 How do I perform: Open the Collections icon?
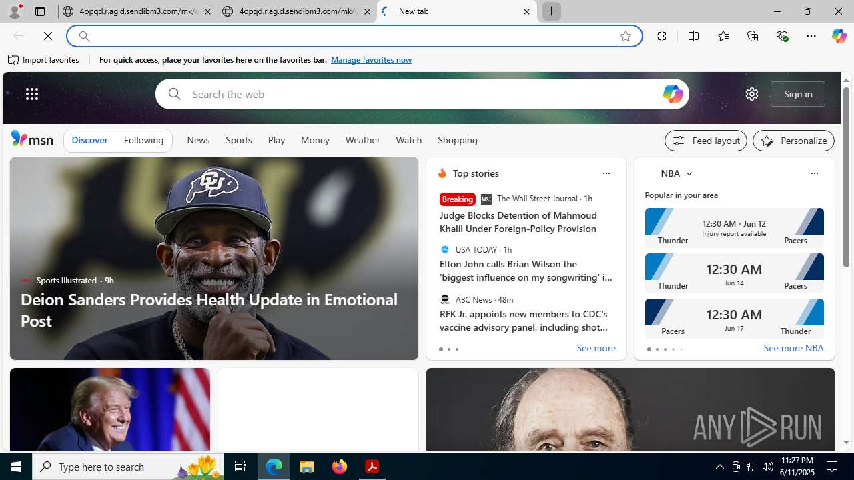753,36
